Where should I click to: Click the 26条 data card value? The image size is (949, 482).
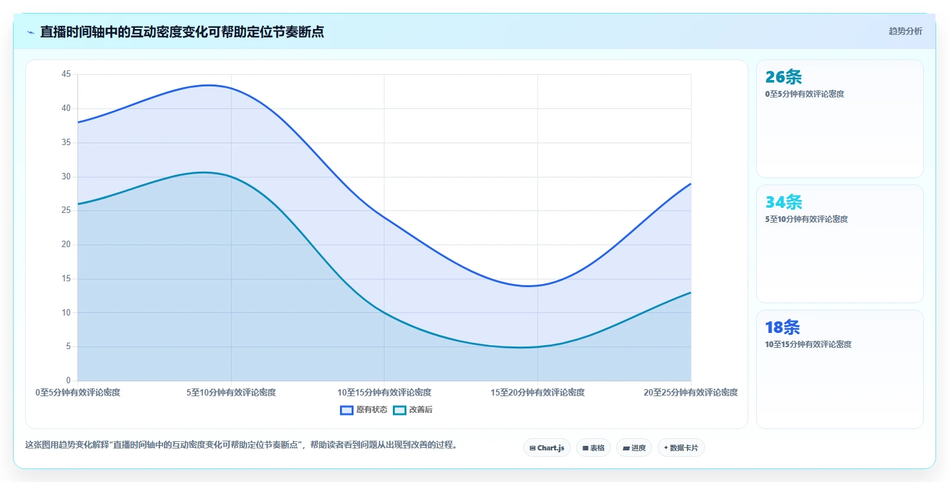point(783,77)
